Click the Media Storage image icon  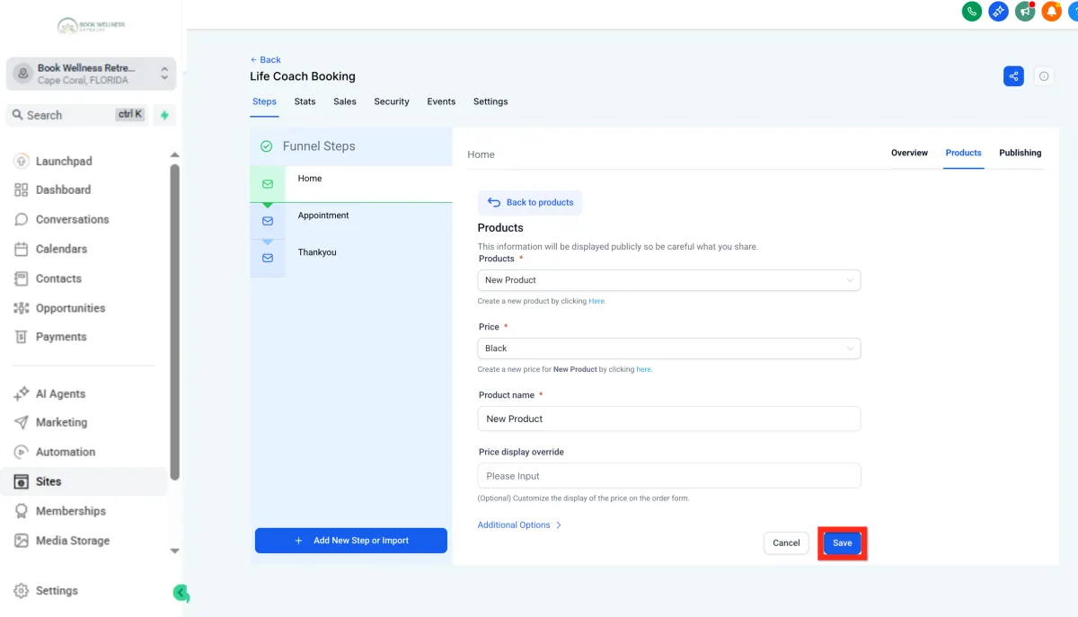pyautogui.click(x=22, y=541)
